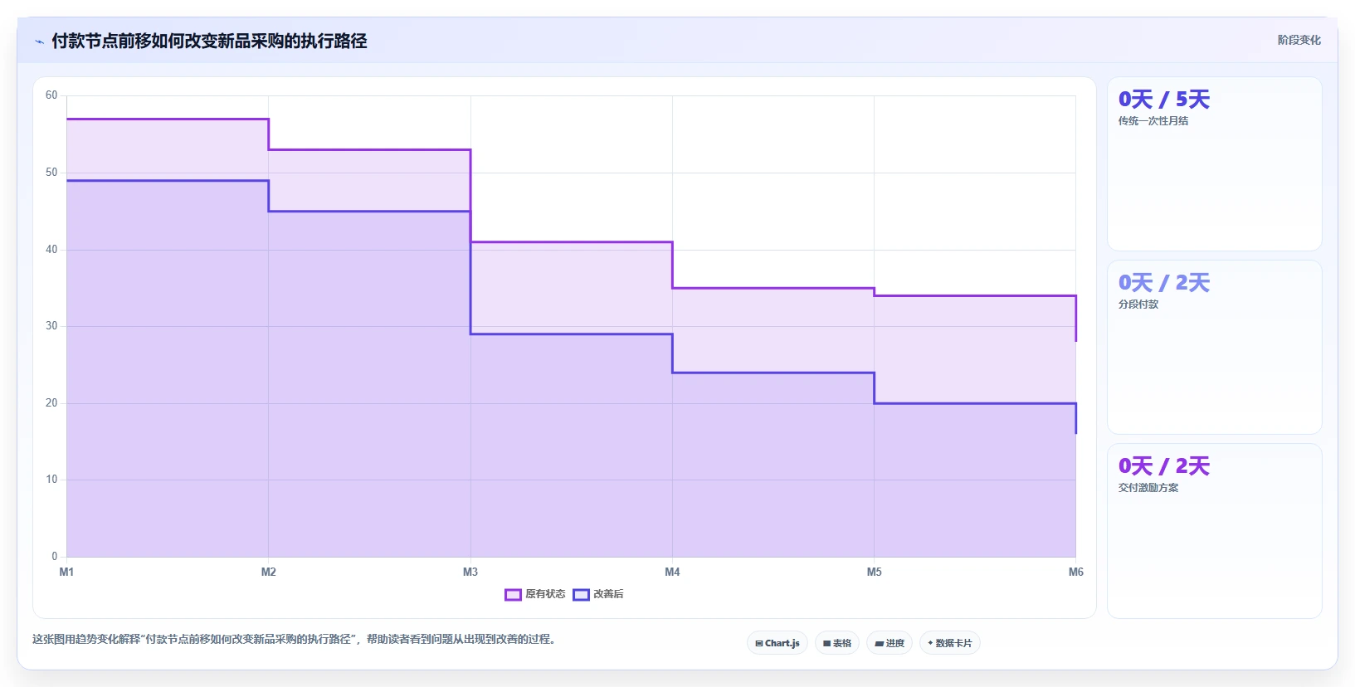The height and width of the screenshot is (687, 1355).
Task: Click the small icon before the chart title
Action: pos(39,41)
